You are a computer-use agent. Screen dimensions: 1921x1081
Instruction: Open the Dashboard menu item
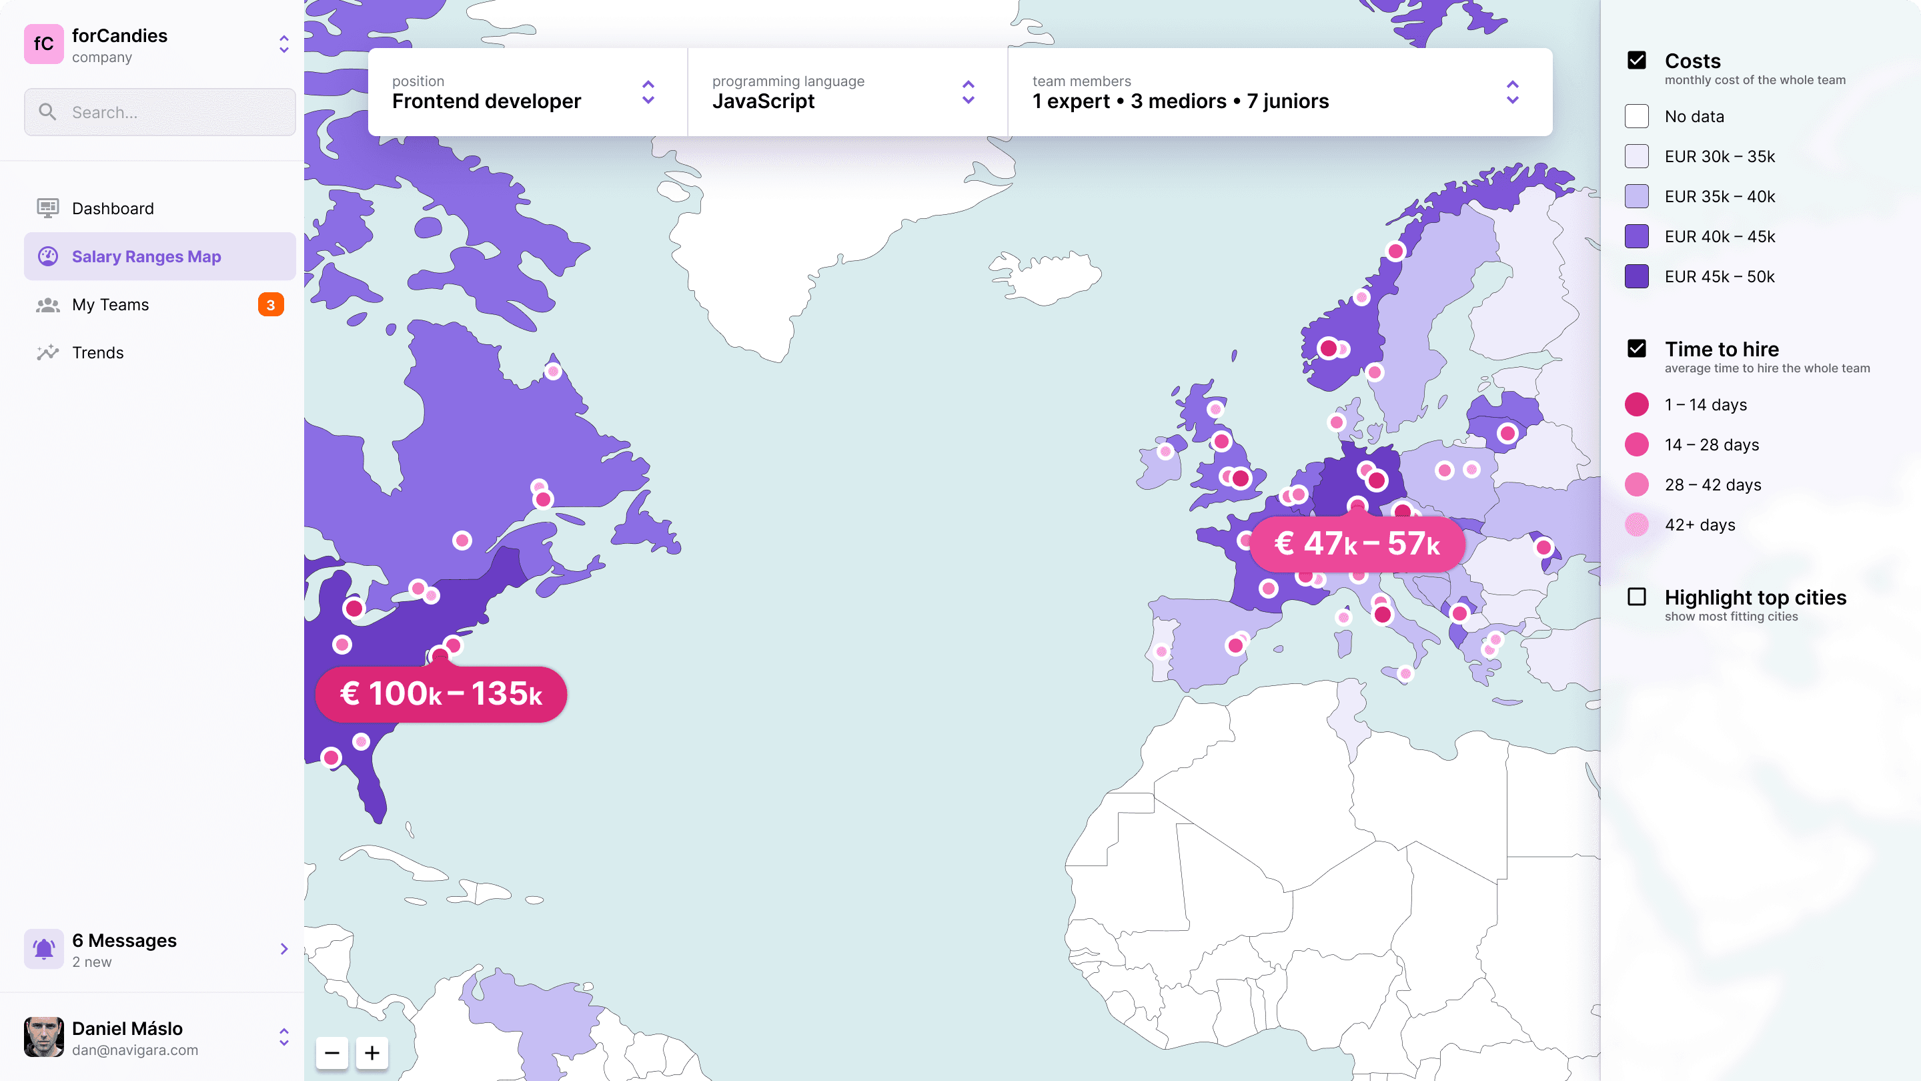pos(159,208)
